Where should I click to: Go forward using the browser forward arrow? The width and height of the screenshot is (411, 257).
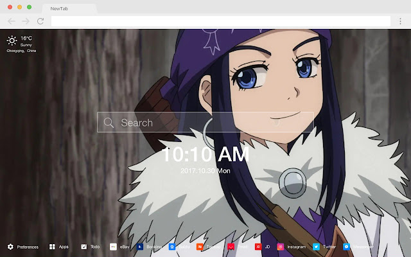pyautogui.click(x=26, y=21)
